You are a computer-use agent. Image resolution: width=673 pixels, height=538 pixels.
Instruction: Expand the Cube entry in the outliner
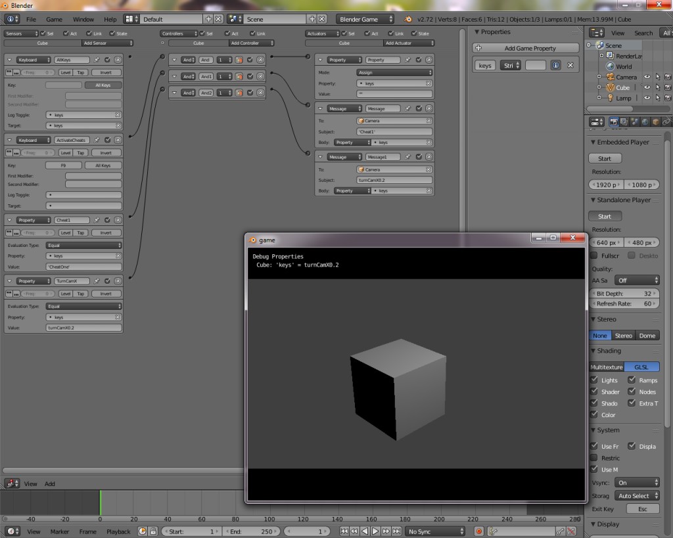(599, 87)
